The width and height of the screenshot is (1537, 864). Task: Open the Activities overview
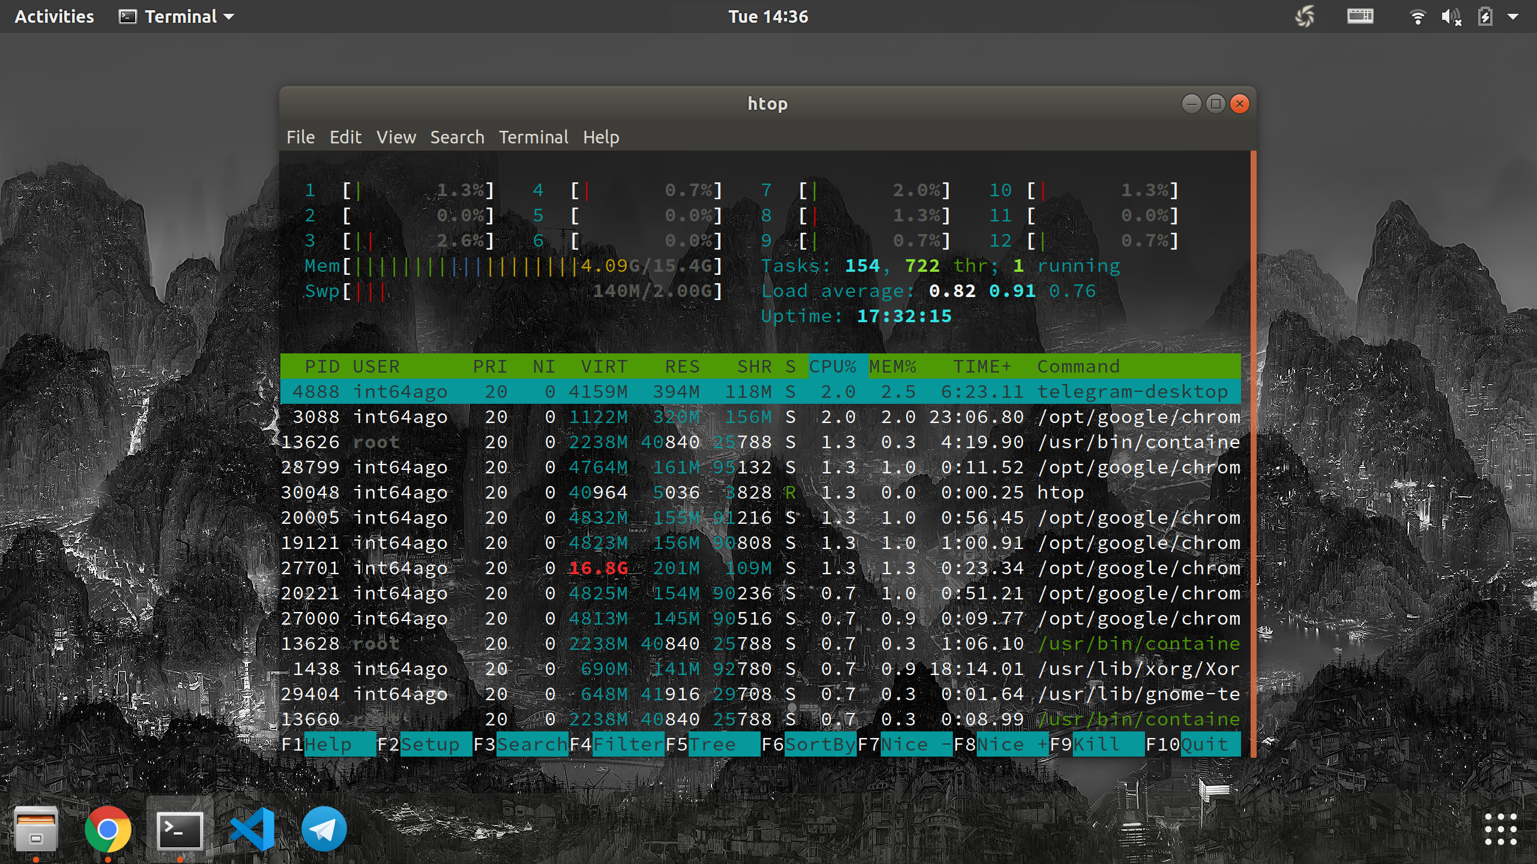tap(54, 17)
